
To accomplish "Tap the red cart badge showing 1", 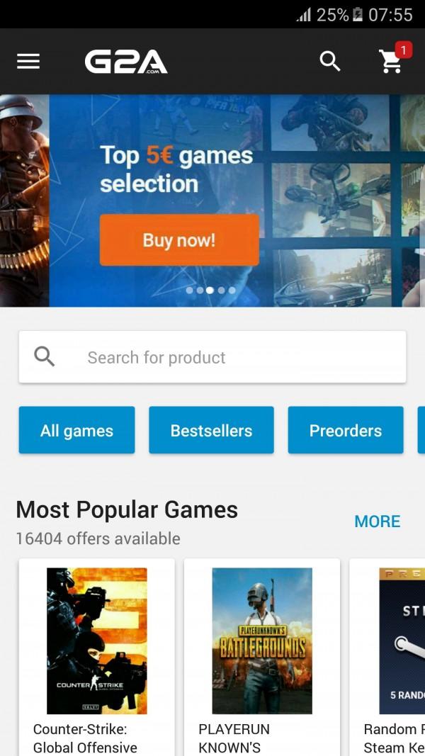I will pyautogui.click(x=403, y=50).
